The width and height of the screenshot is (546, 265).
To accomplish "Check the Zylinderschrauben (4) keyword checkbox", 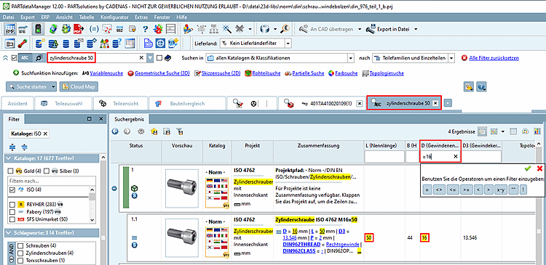I will [x=20, y=253].
